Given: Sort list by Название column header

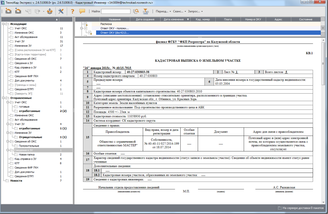Looking at the screenshot, I should click(x=115, y=19).
